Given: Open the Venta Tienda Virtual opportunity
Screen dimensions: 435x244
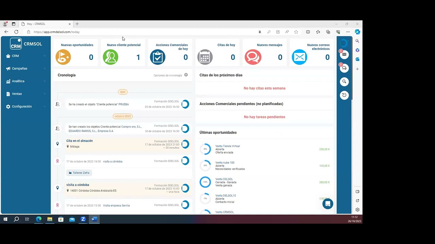Looking at the screenshot, I should tap(227, 146).
